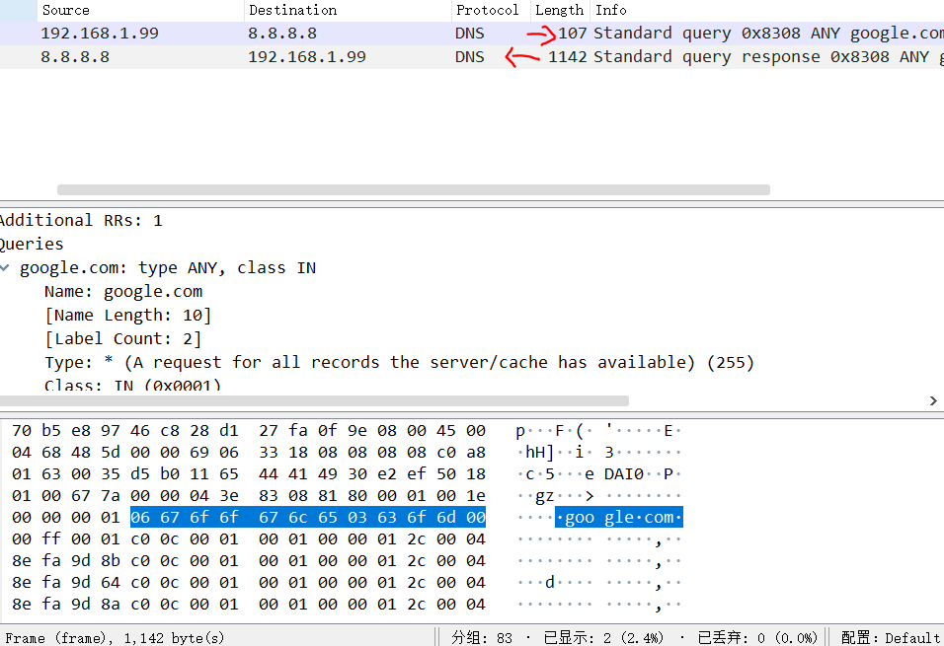The height and width of the screenshot is (646, 944).
Task: Select the "Type: * (A request for all records…)" field
Action: [x=399, y=363]
